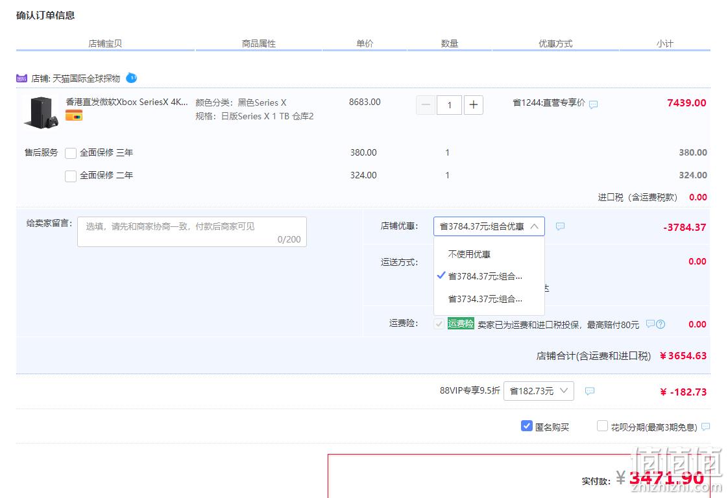Click the 运送方式 label

point(400,262)
